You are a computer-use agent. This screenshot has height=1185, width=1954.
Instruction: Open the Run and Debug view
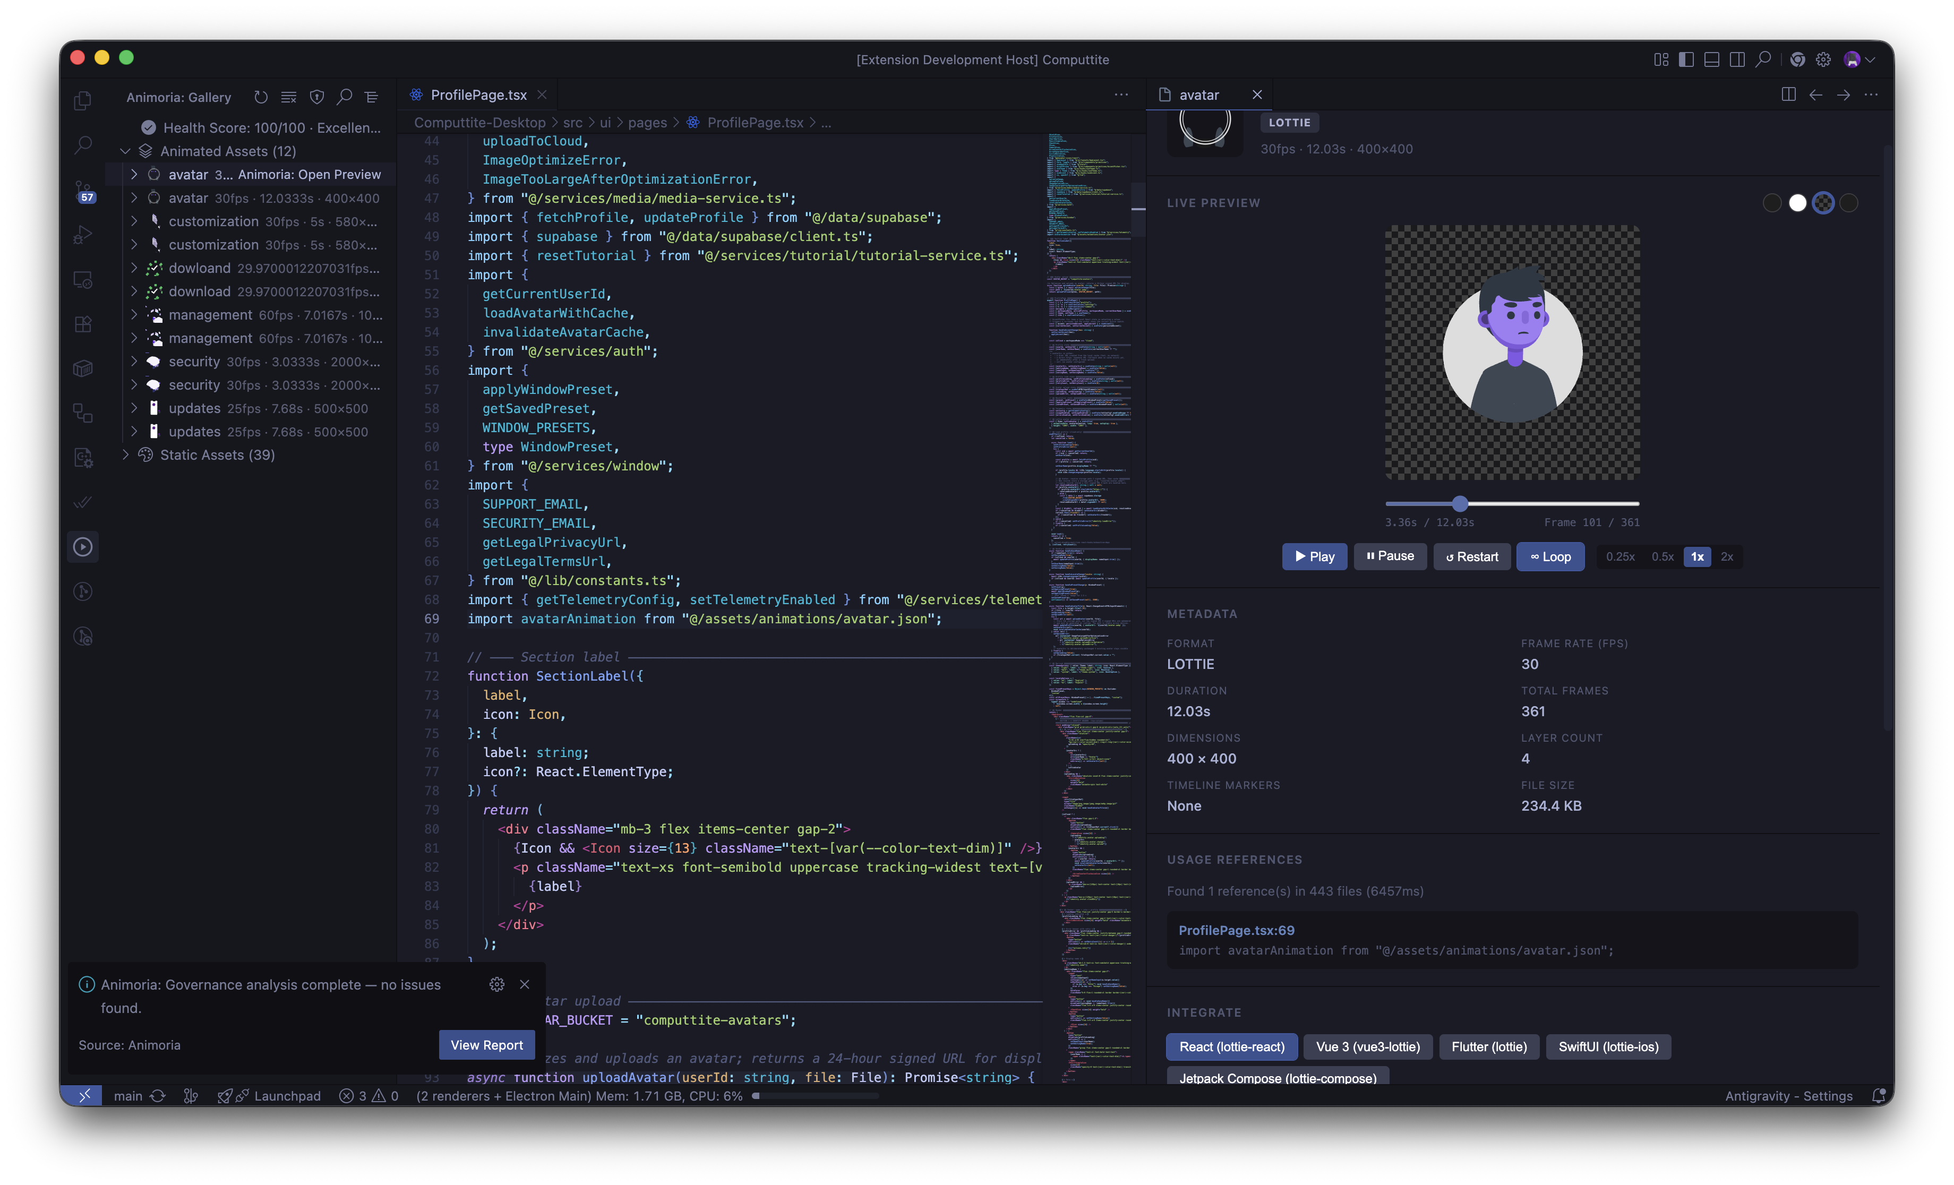pyautogui.click(x=82, y=235)
